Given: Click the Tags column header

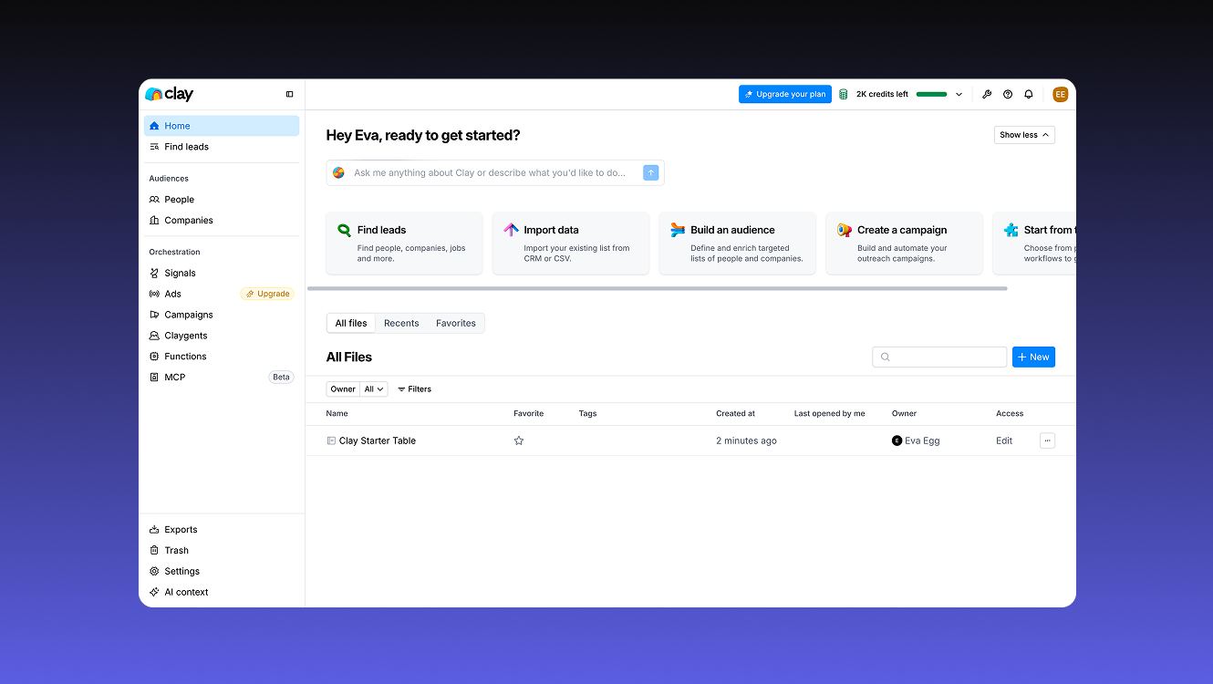Looking at the screenshot, I should [x=588, y=414].
